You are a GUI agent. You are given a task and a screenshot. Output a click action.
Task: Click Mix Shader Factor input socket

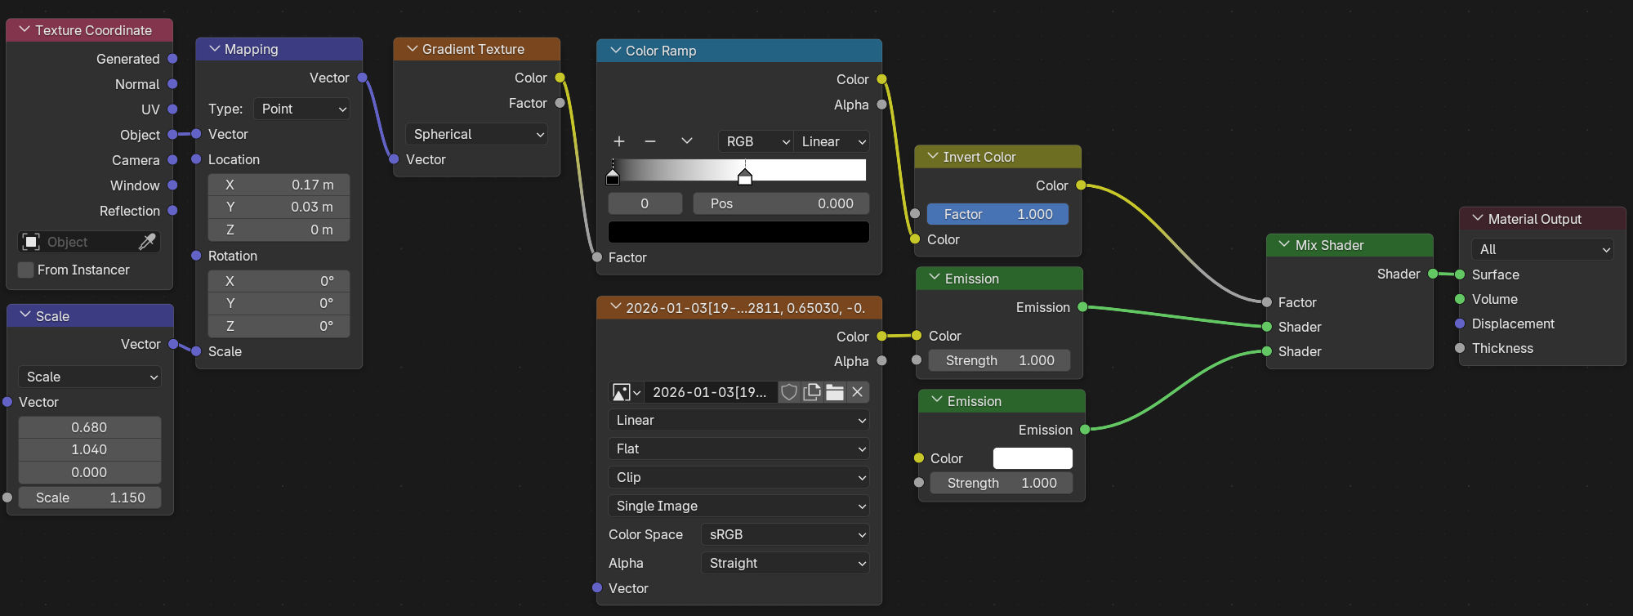point(1266,302)
